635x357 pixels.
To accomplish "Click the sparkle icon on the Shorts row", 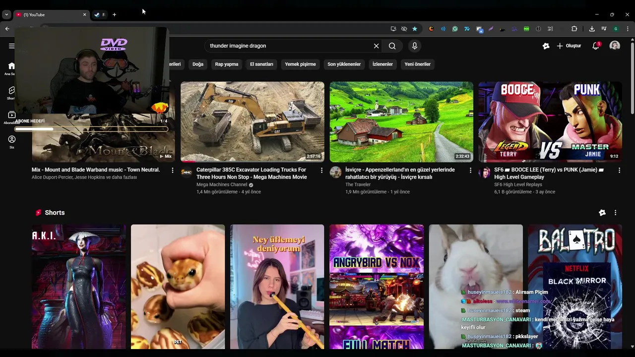I will tap(602, 213).
